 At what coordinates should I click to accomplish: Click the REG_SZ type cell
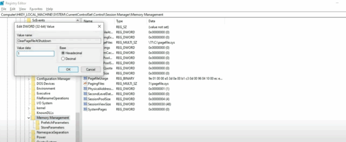(121, 27)
